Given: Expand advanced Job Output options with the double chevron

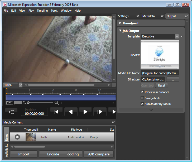Looking at the screenshot, I should 151,110.
